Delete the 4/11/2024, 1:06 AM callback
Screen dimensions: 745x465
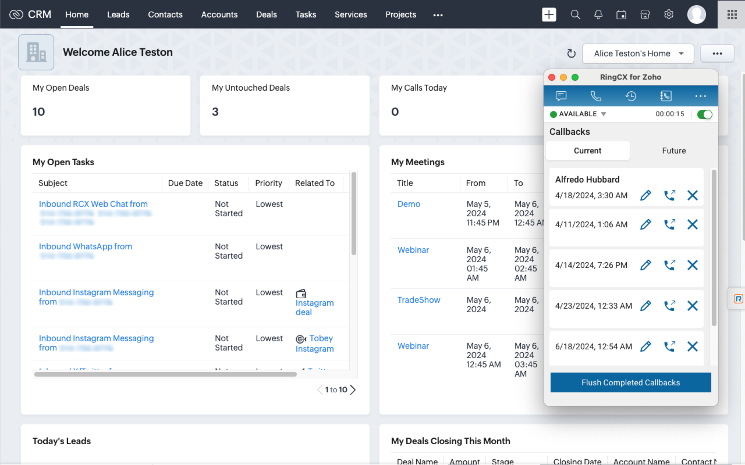(x=693, y=224)
